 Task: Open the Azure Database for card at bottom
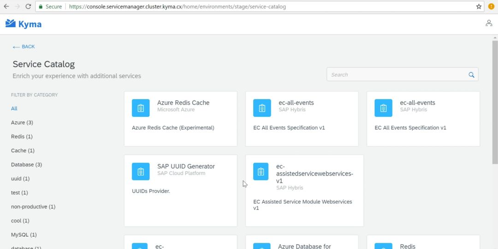302,242
